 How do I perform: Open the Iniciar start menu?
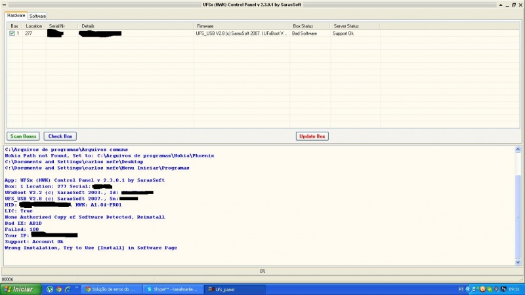20,289
